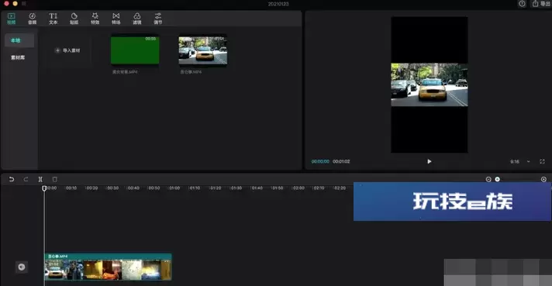Open the 转场 (Transitions) tab
Image resolution: width=552 pixels, height=286 pixels.
(116, 19)
